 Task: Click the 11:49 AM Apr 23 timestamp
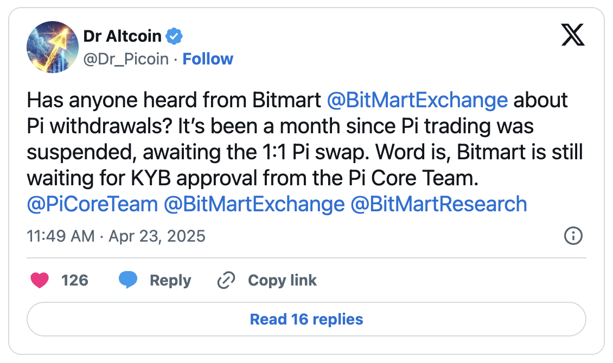[116, 236]
